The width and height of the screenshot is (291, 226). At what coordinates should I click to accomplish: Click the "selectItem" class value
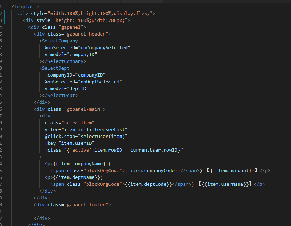coord(78,123)
